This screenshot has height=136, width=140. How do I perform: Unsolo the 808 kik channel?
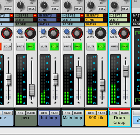[101, 47]
